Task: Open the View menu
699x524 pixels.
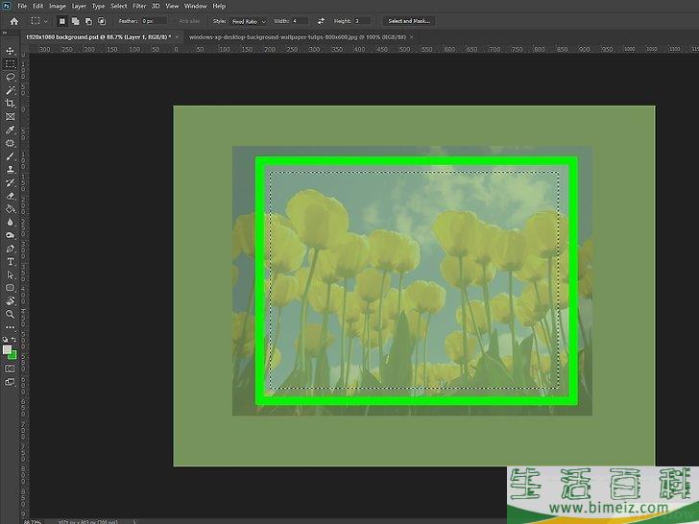Action: point(172,6)
